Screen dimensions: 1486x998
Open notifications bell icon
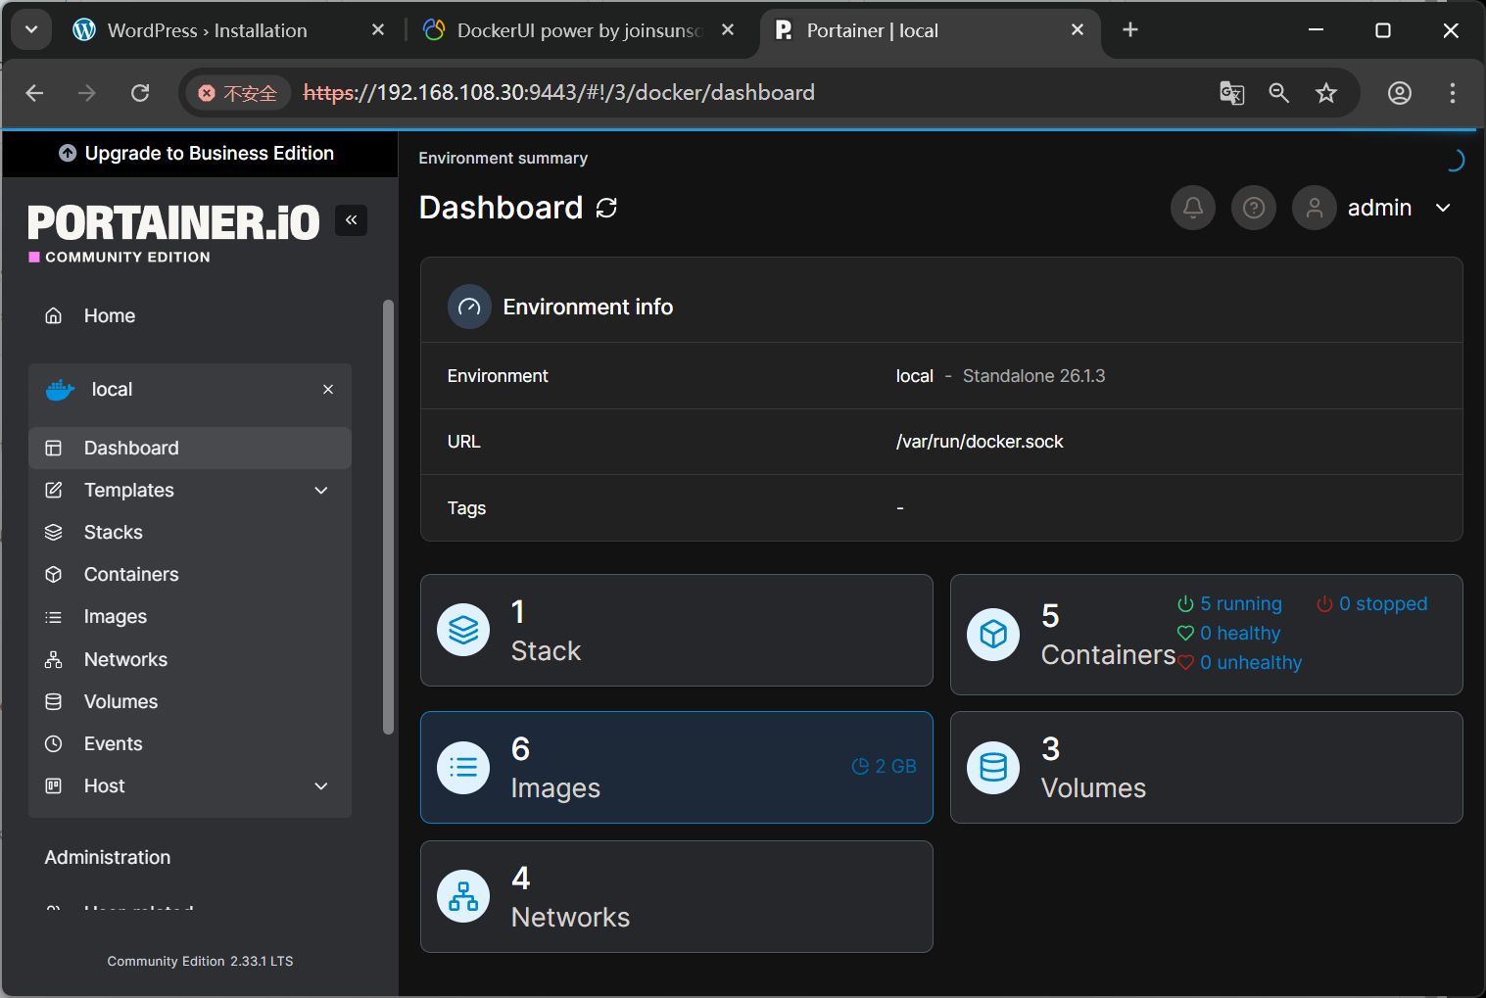pyautogui.click(x=1193, y=208)
